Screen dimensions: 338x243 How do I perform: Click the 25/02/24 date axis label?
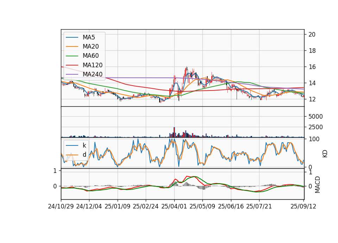pyautogui.click(x=146, y=207)
